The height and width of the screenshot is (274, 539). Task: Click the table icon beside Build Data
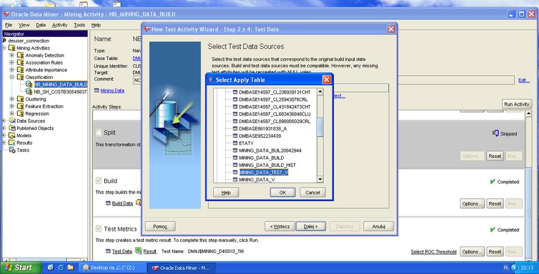(108, 203)
